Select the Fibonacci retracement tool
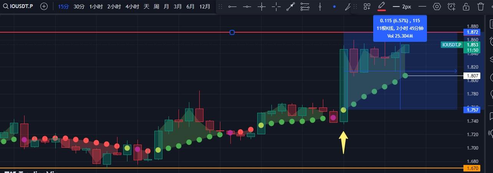The height and width of the screenshot is (173, 493). pos(305,7)
